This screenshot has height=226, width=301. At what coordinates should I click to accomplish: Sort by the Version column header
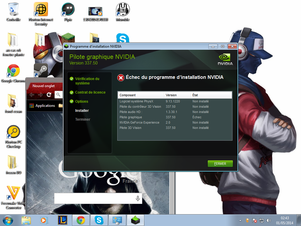click(177, 95)
